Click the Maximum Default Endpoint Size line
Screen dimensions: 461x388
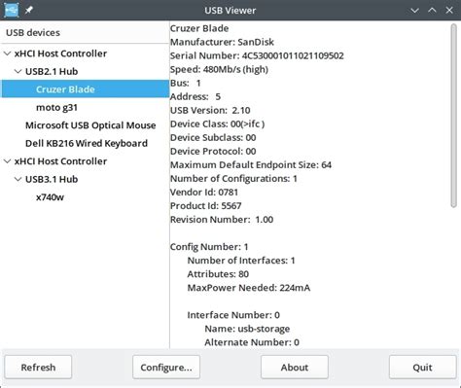251,164
